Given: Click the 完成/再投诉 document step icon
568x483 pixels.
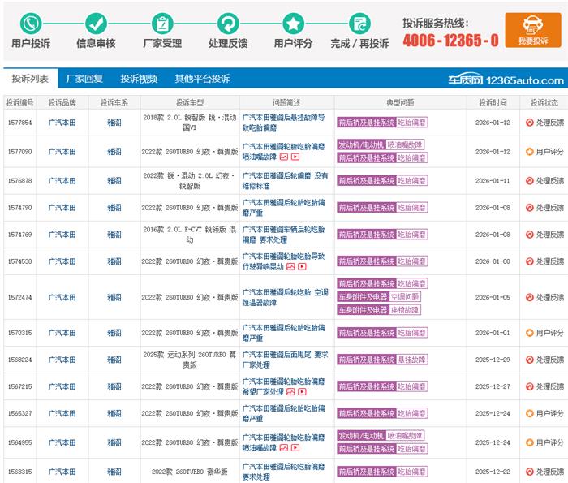Looking at the screenshot, I should point(359,22).
